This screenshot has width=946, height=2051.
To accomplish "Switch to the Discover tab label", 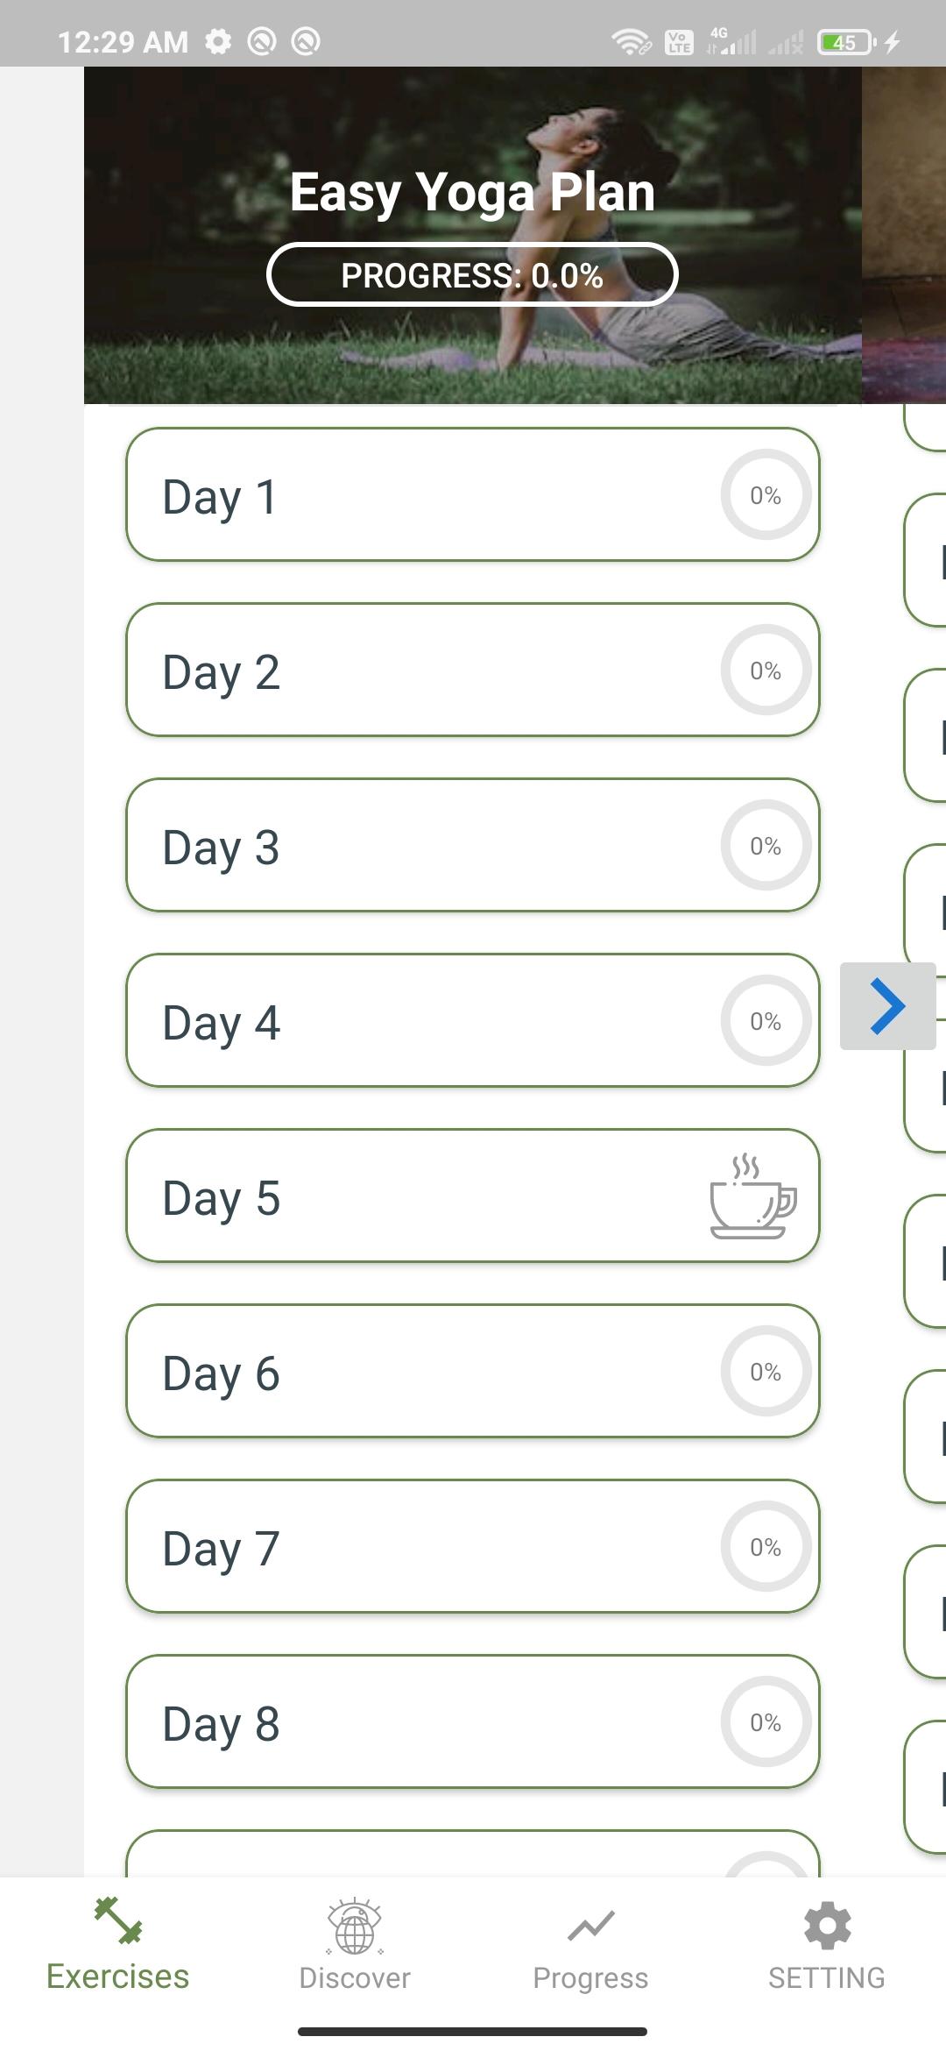I will (355, 1978).
